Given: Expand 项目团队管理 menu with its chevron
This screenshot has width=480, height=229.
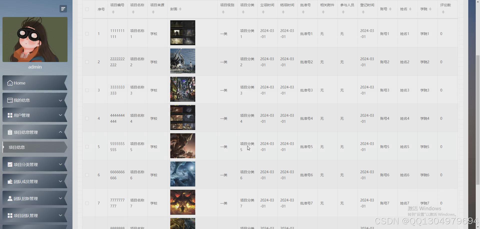Looking at the screenshot, I should (60, 215).
